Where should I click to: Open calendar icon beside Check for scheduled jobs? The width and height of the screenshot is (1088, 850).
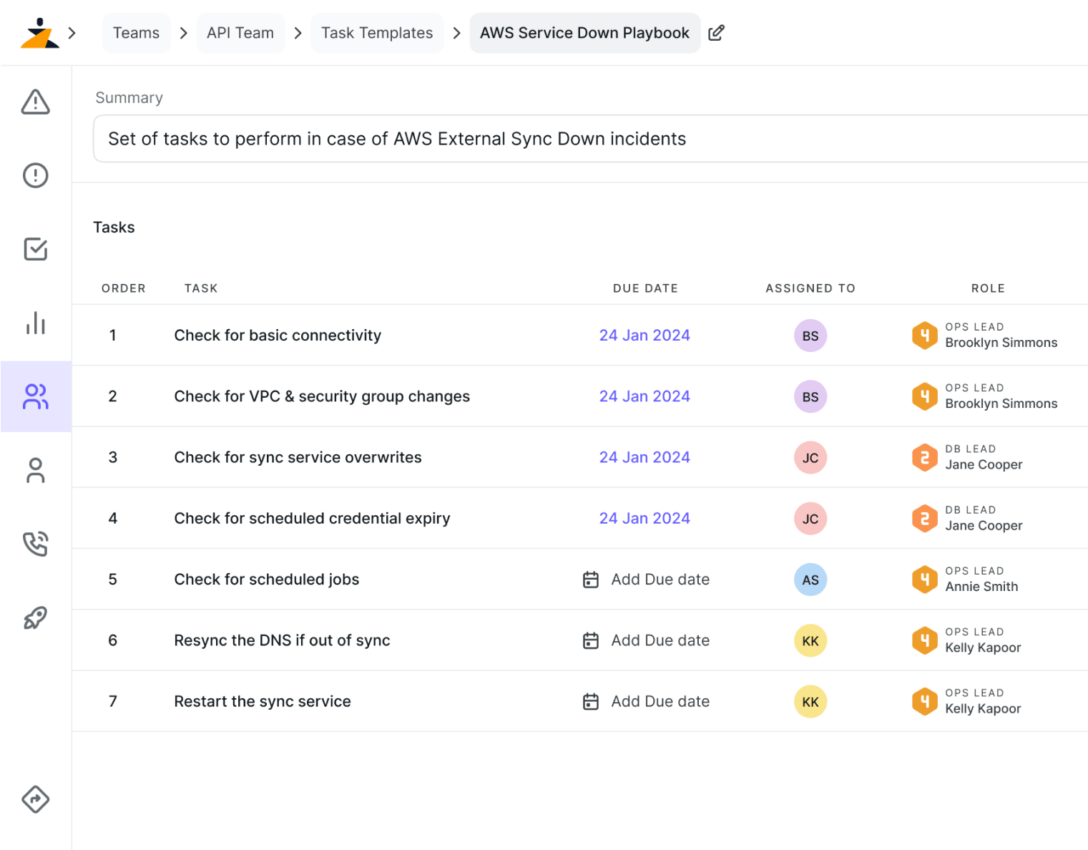click(x=590, y=580)
